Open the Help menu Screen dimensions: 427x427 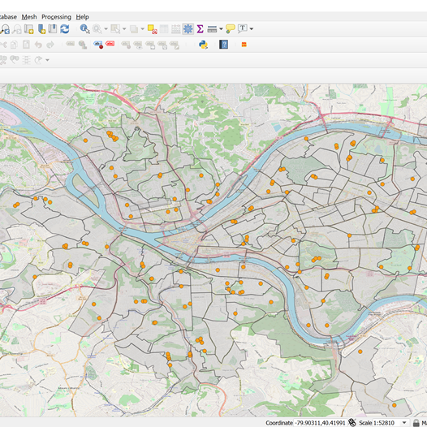point(82,17)
